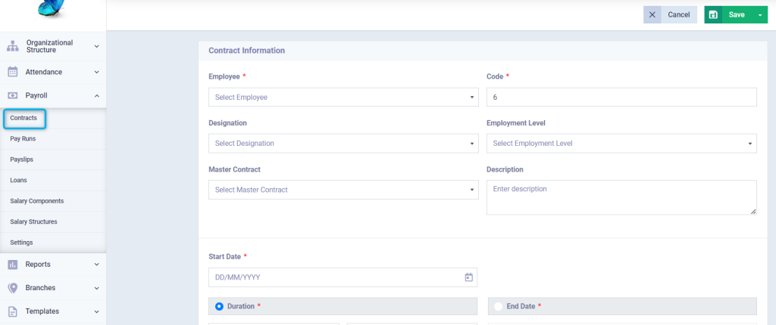Click the Branches menu label
Viewport: 776px width, 325px height.
pyautogui.click(x=41, y=288)
